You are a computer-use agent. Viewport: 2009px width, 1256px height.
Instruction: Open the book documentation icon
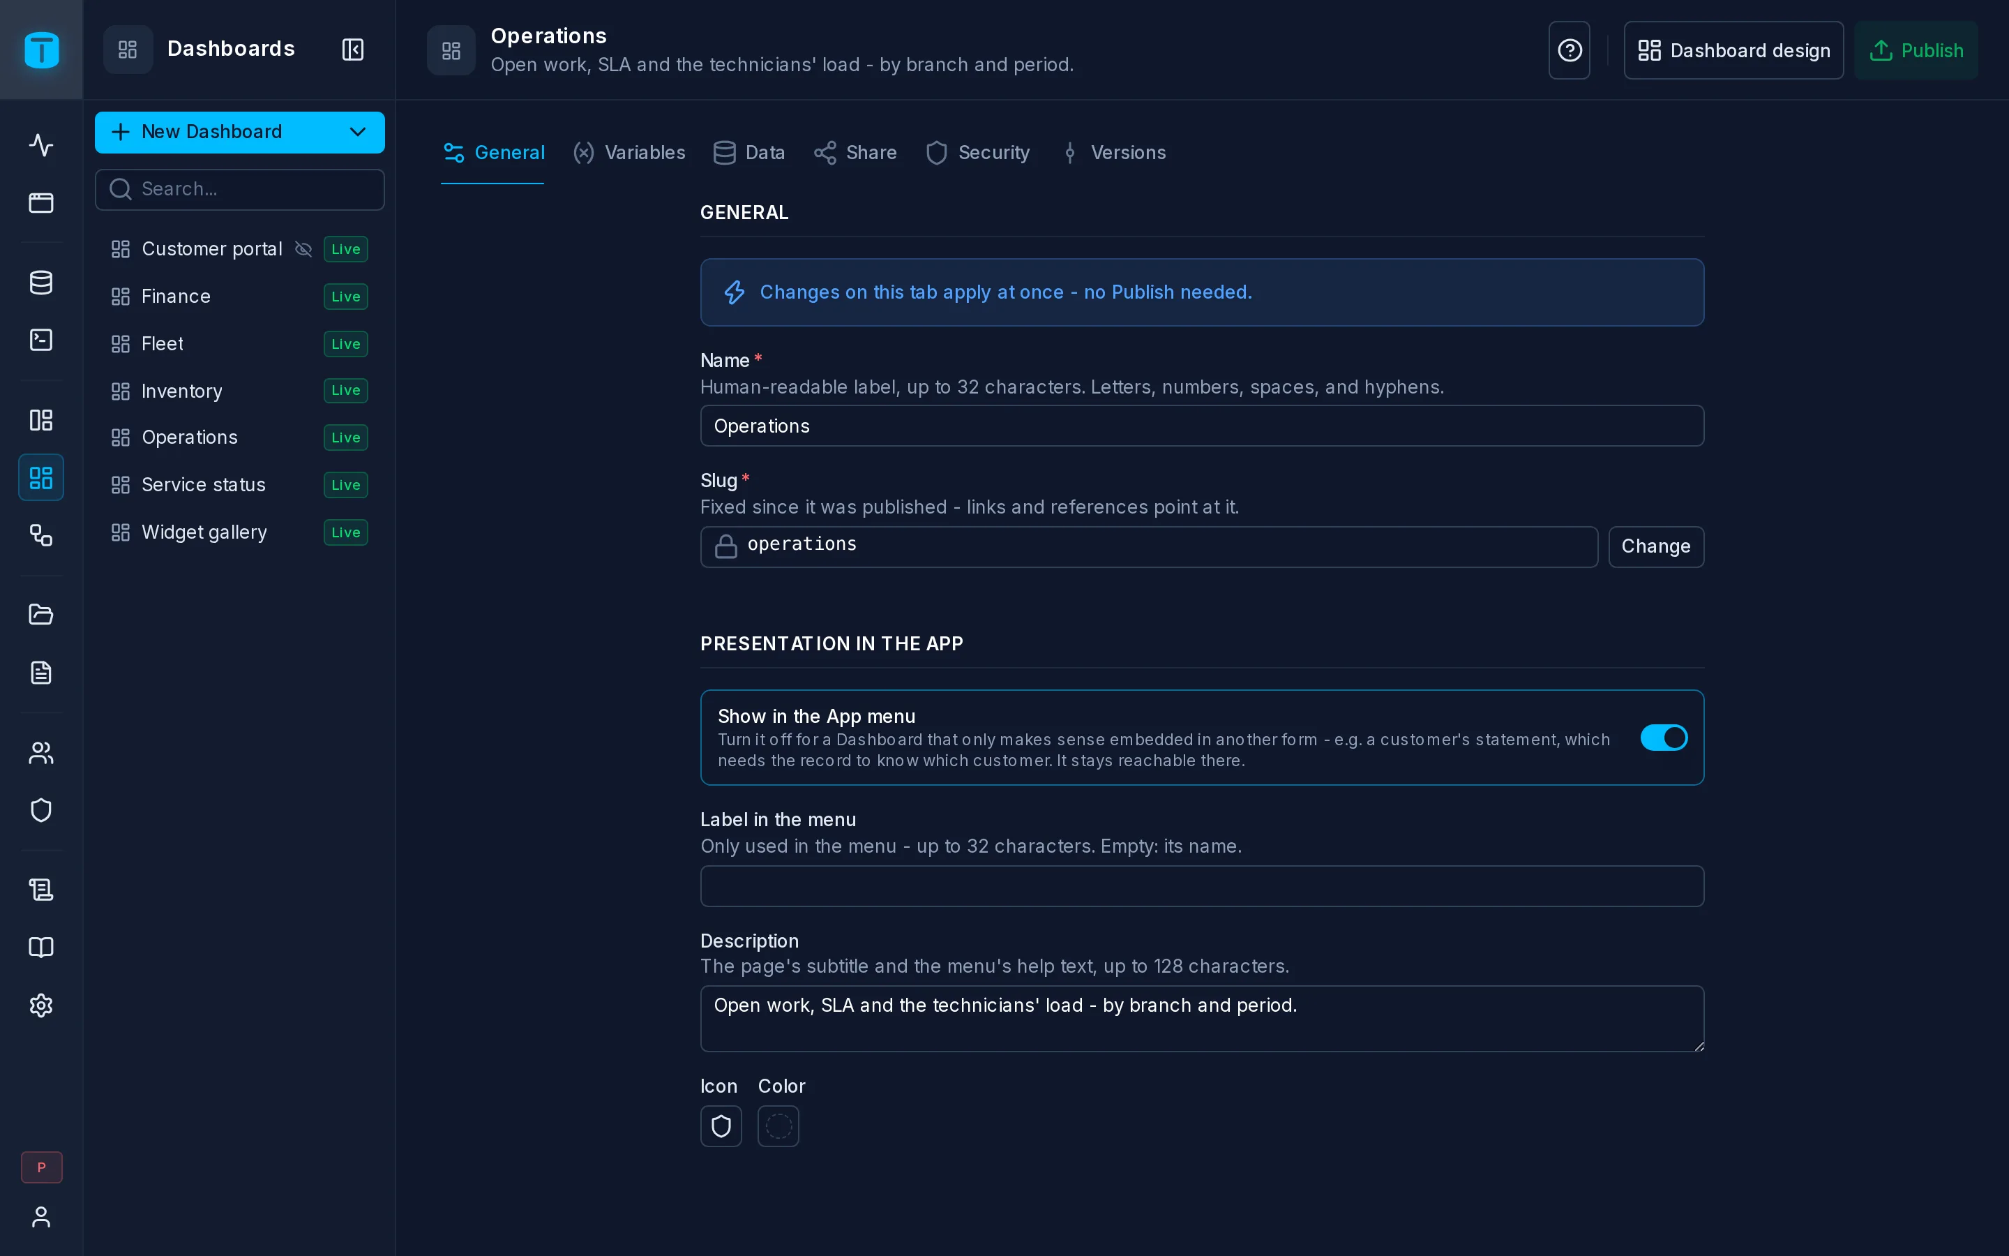(x=40, y=948)
